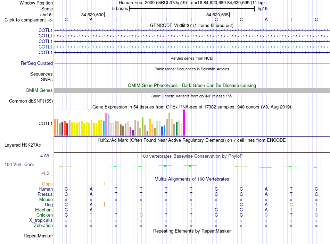
Task: Click the genome position text "chr16:84,620,689-84,620,699 (11 bp)"
Action: coord(228,3)
